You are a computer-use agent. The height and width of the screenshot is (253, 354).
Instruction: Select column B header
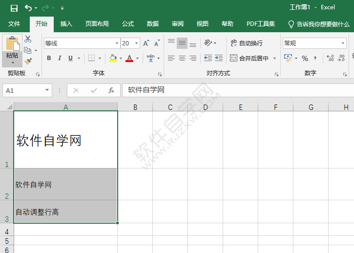pyautogui.click(x=135, y=107)
